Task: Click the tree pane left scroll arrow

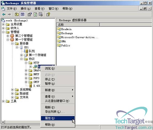Action: tap(3, 122)
